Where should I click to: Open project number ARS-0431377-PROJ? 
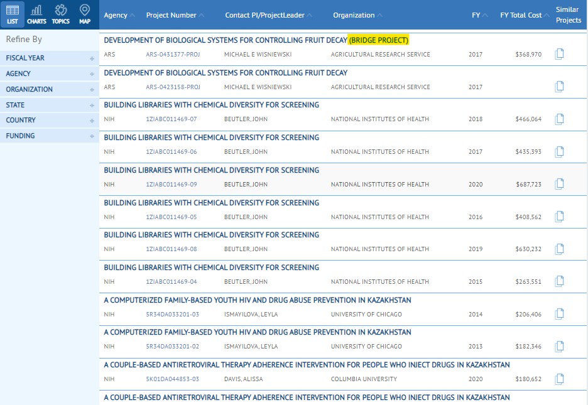[x=173, y=55]
